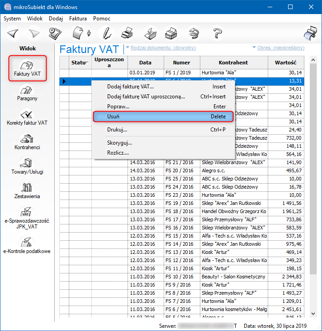Image resolution: width=322 pixels, height=331 pixels.
Task: Open e-Sprawozdawczość JPK_VAT section
Action: (28, 218)
